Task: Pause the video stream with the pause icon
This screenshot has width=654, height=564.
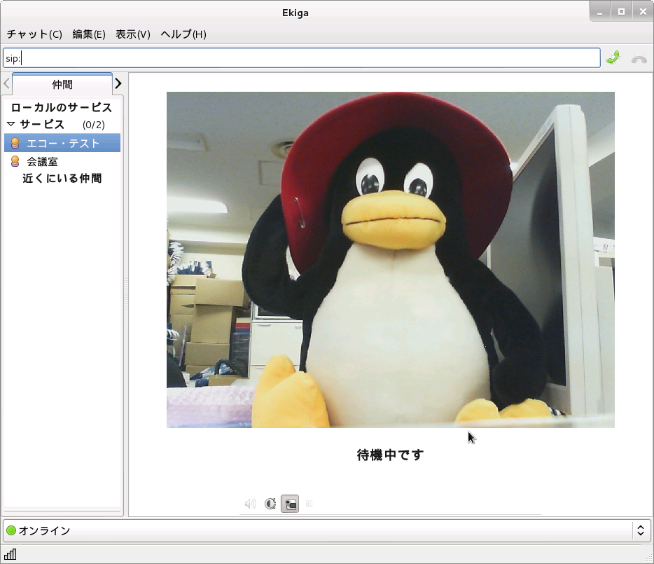Action: coord(309,503)
